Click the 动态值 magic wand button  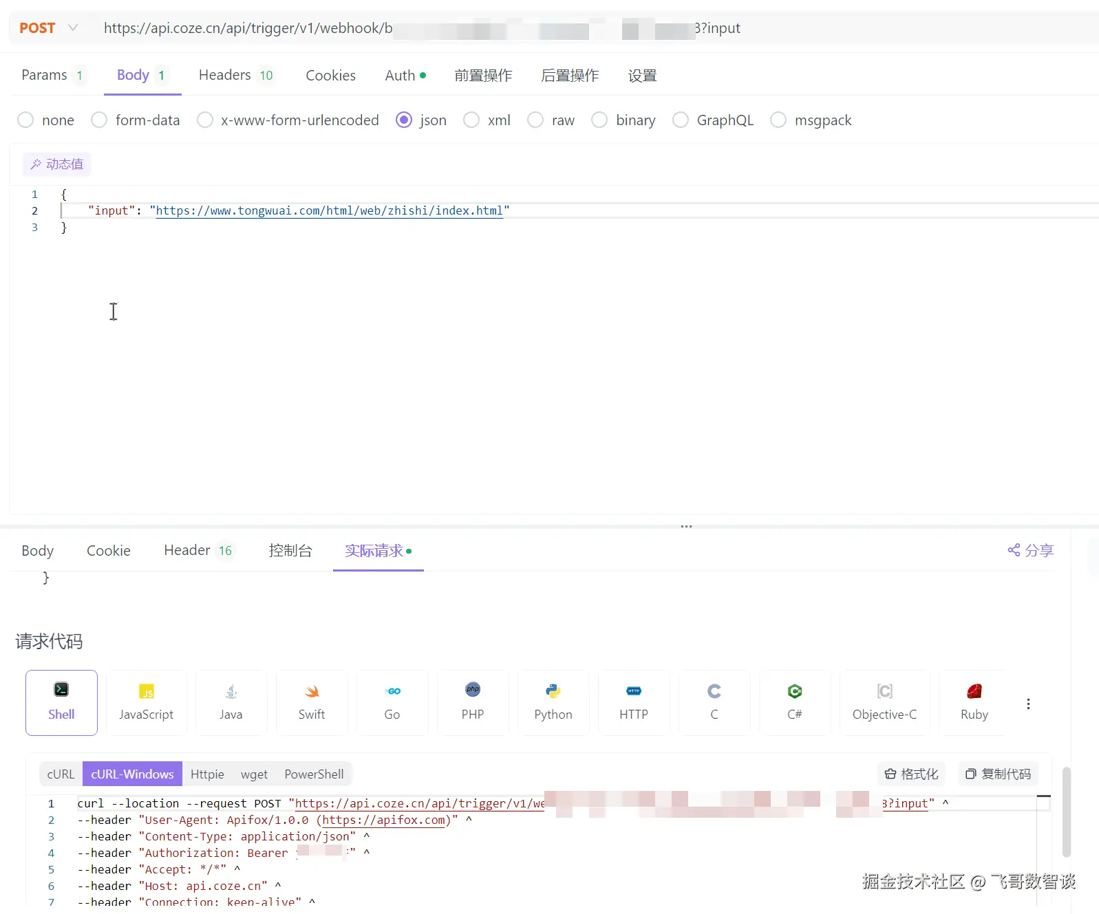pyautogui.click(x=57, y=164)
